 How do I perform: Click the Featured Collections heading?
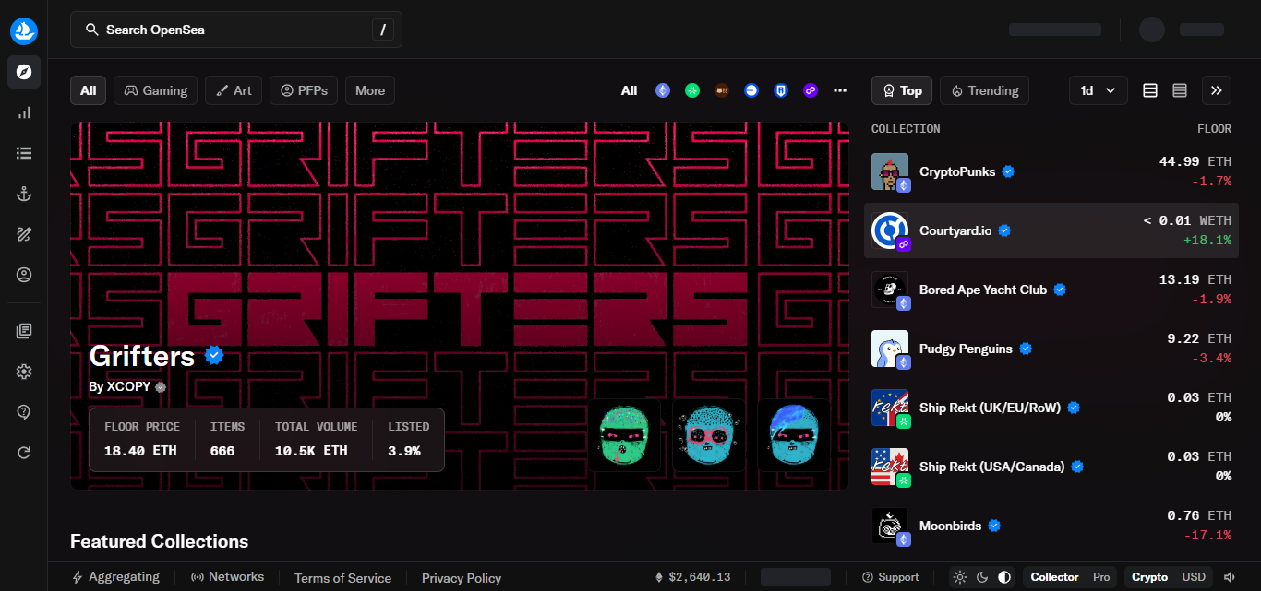pos(159,541)
